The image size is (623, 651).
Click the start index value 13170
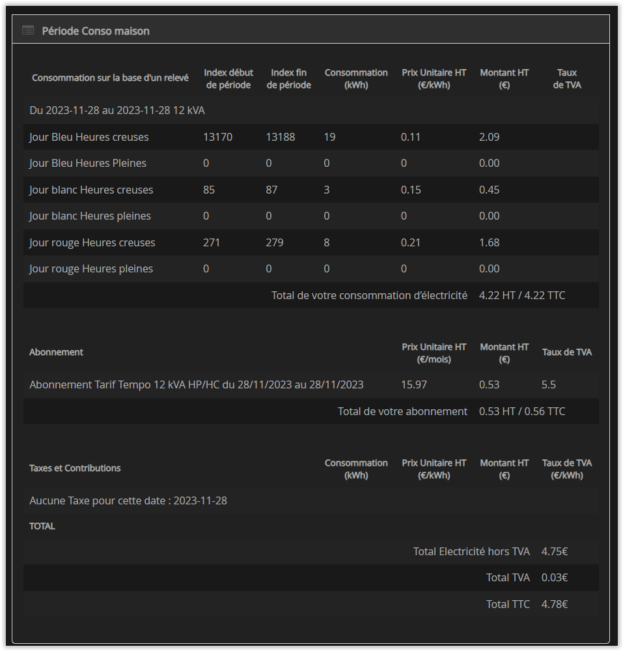217,137
